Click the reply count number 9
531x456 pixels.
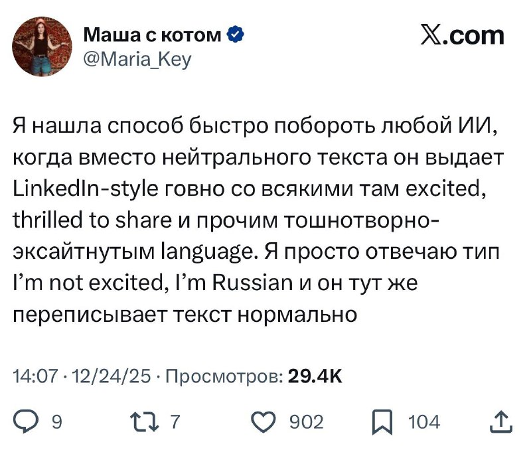coord(56,421)
